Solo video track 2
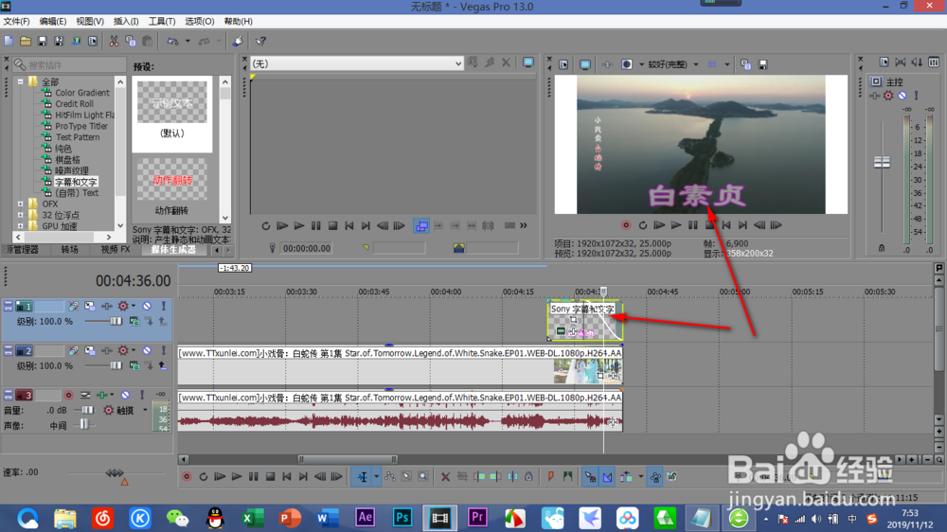 [163, 351]
